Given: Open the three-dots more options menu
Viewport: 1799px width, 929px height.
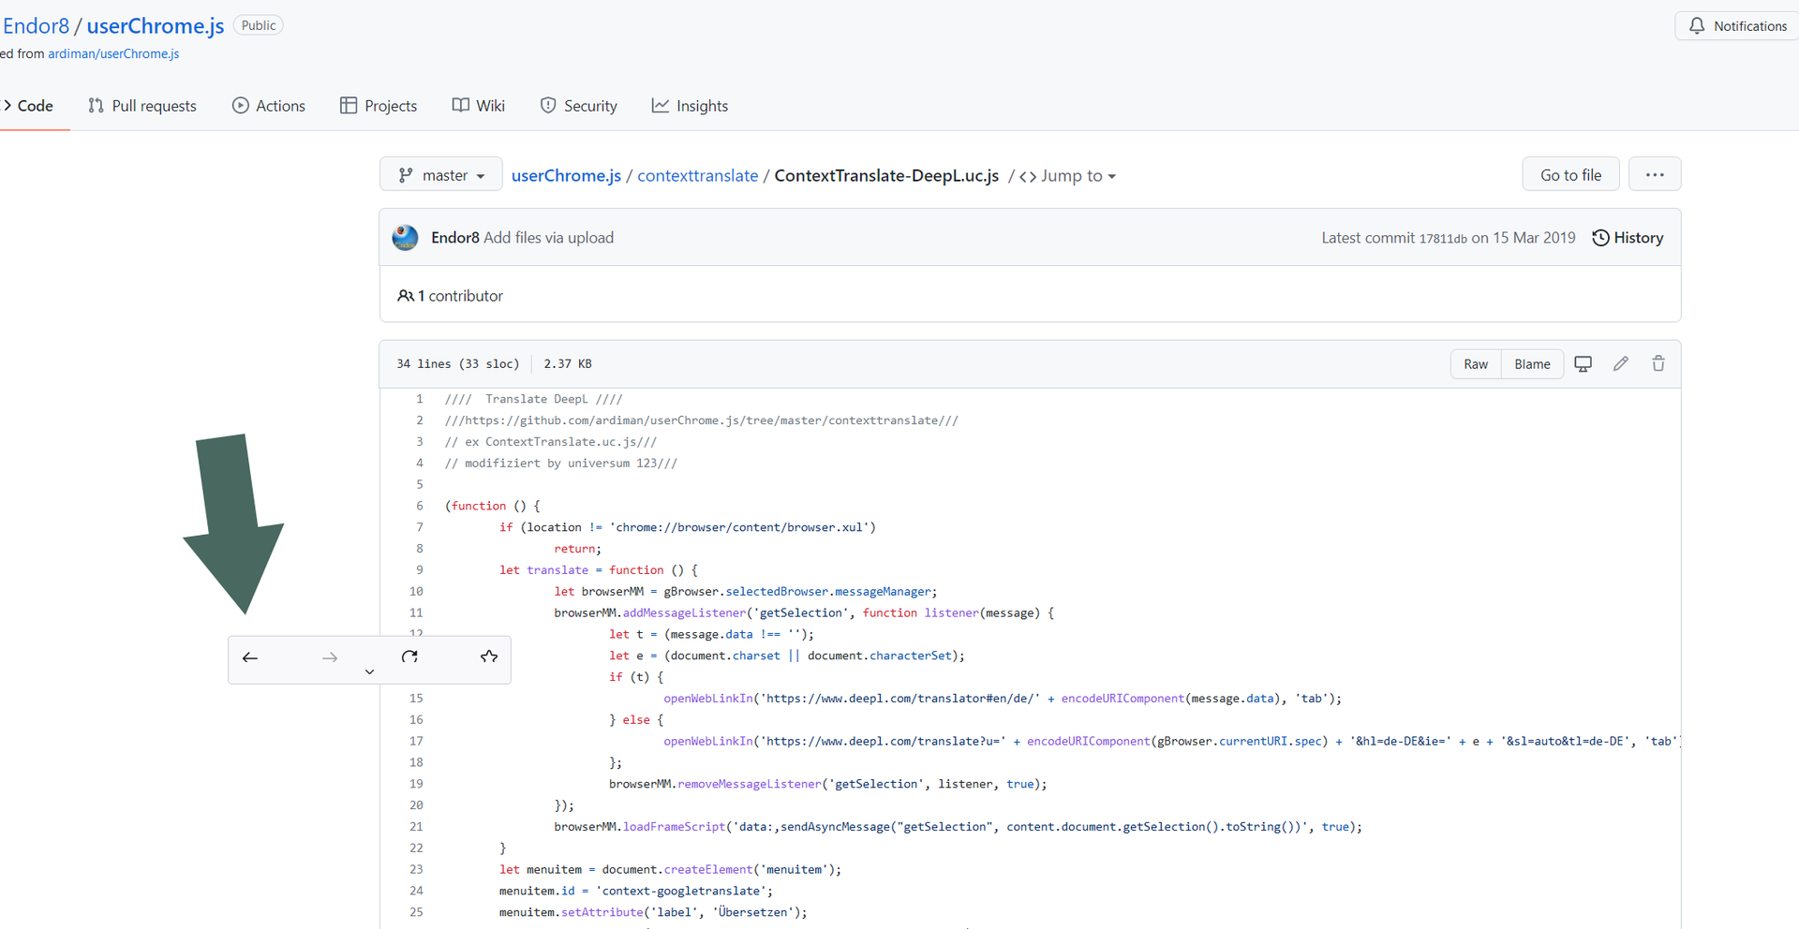Looking at the screenshot, I should [1654, 175].
